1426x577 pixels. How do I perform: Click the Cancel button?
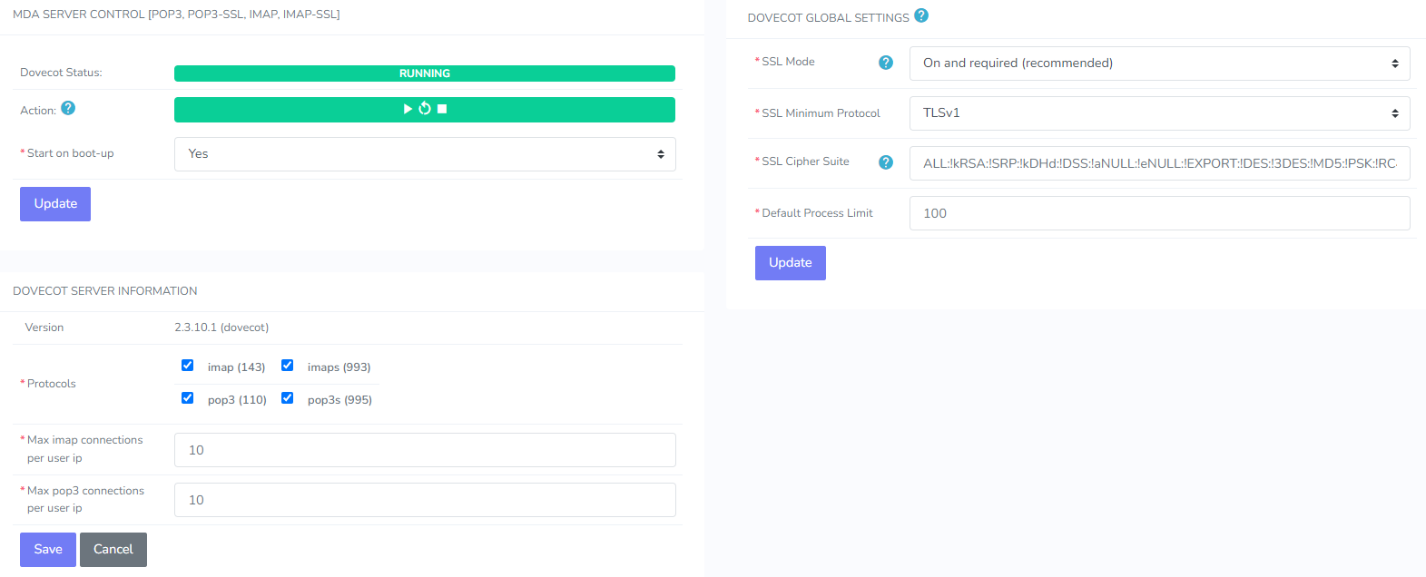click(x=113, y=550)
